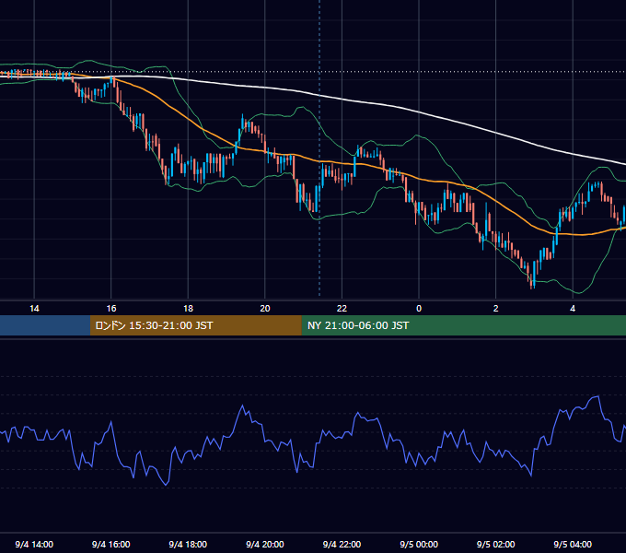Viewport: 626px width, 553px height.
Task: Click the 9/5 02:00 date label
Action: (496, 544)
